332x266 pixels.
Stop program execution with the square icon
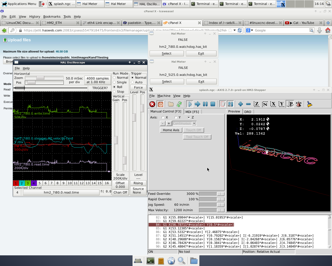coord(213,104)
